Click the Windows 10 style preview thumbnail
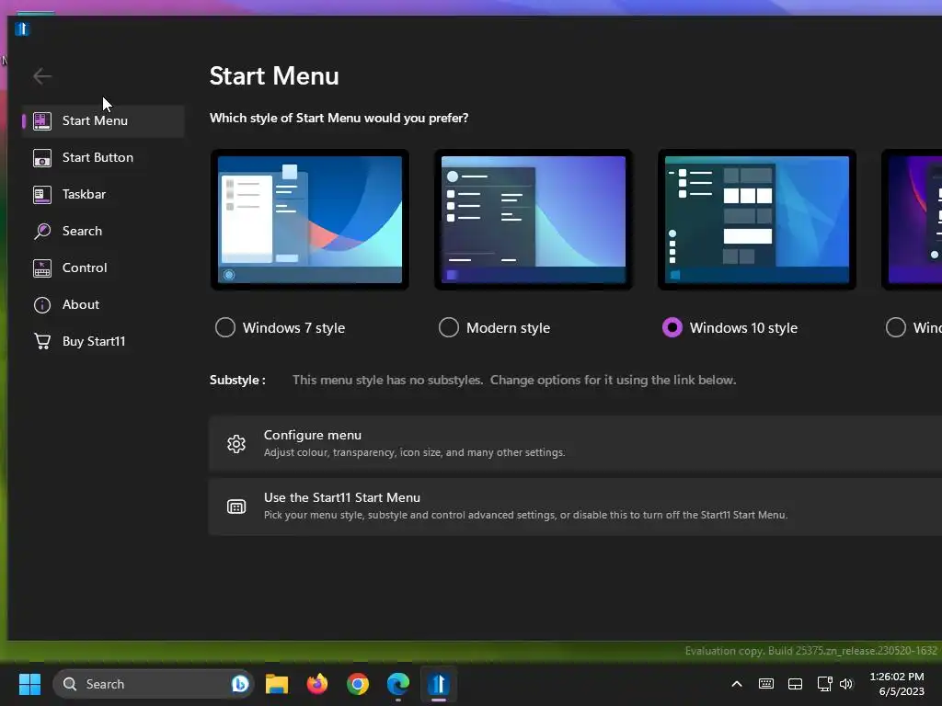Viewport: 942px width, 706px height. [x=757, y=220]
